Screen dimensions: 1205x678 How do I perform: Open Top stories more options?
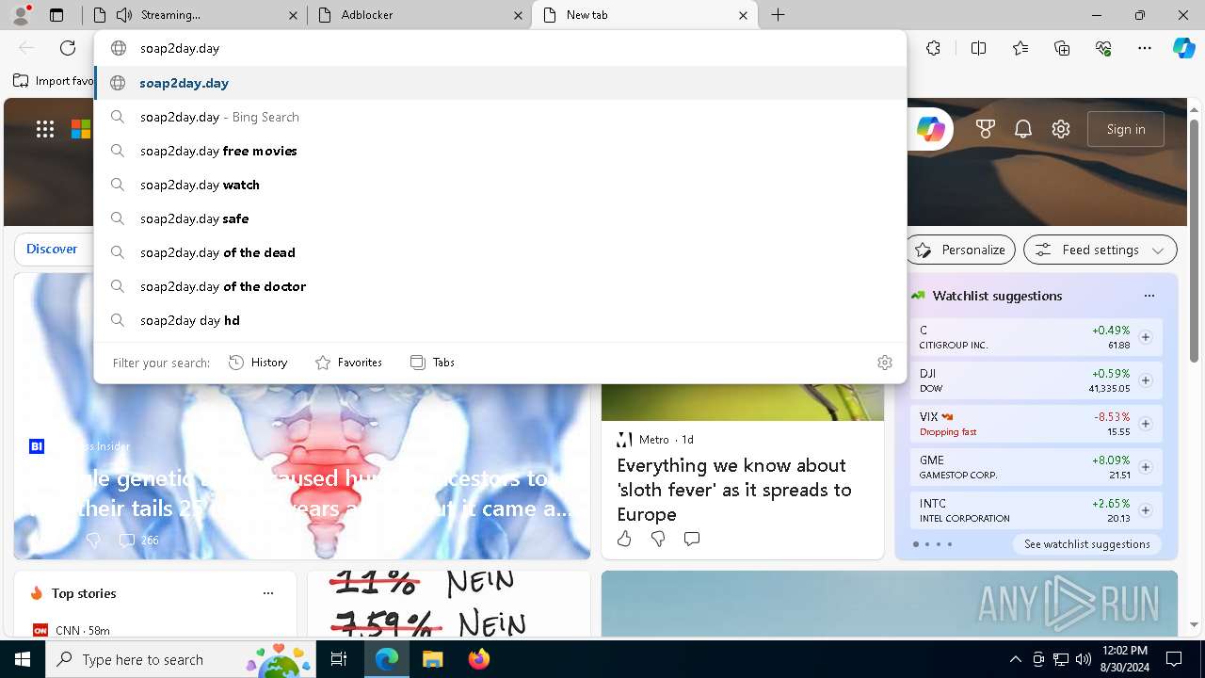coord(268,593)
